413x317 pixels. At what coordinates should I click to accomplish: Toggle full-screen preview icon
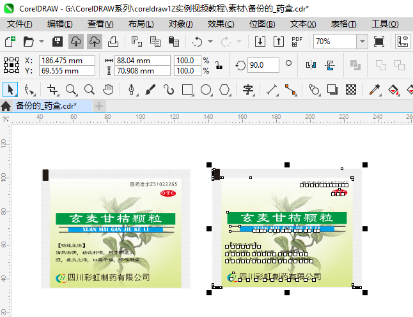[378, 42]
